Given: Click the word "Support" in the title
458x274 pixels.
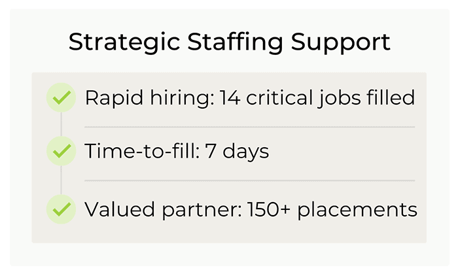Looking at the screenshot, I should click(341, 43).
